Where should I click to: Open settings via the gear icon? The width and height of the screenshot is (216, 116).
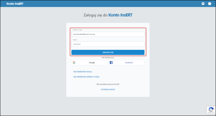203,4
